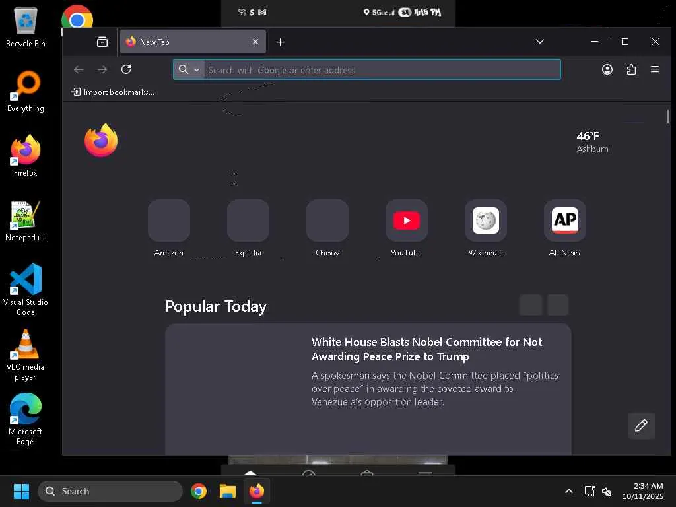676x507 pixels.
Task: Open Chrome from the taskbar
Action: [199, 491]
